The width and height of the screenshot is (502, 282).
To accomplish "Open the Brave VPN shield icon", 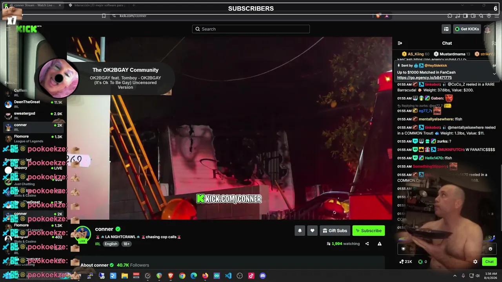I will click(x=489, y=16).
